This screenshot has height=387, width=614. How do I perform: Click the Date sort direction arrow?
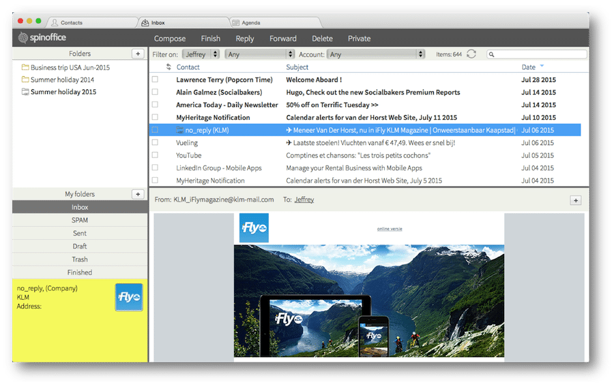[542, 65]
